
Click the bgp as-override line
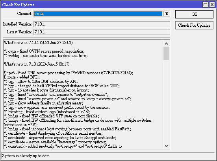(56, 95)
